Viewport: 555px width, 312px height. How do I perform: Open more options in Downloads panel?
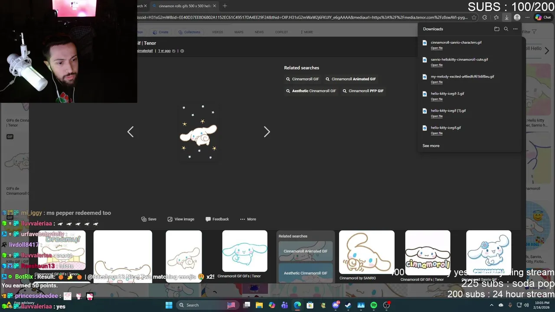tap(515, 29)
